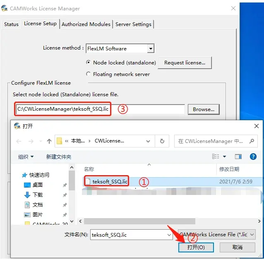Click the 文件名 filename input field
264x259 pixels.
pos(132,235)
